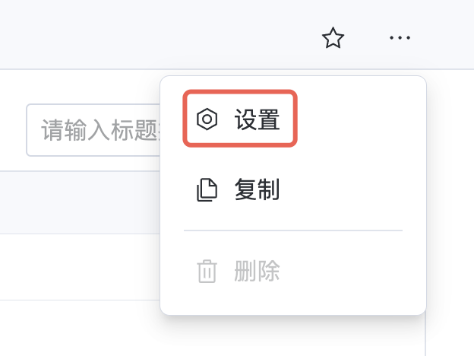Click the divider line above 删除

[x=293, y=230]
